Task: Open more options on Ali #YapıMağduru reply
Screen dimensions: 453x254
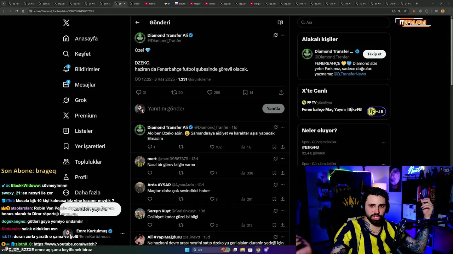Action: point(282,237)
